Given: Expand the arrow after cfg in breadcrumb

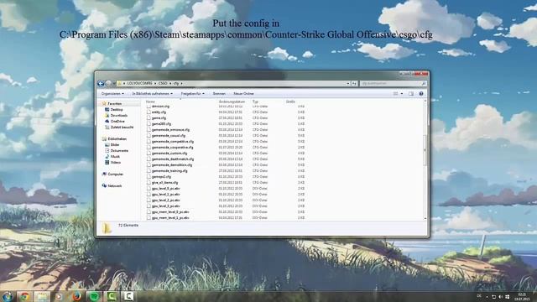Looking at the screenshot, I should (x=181, y=83).
